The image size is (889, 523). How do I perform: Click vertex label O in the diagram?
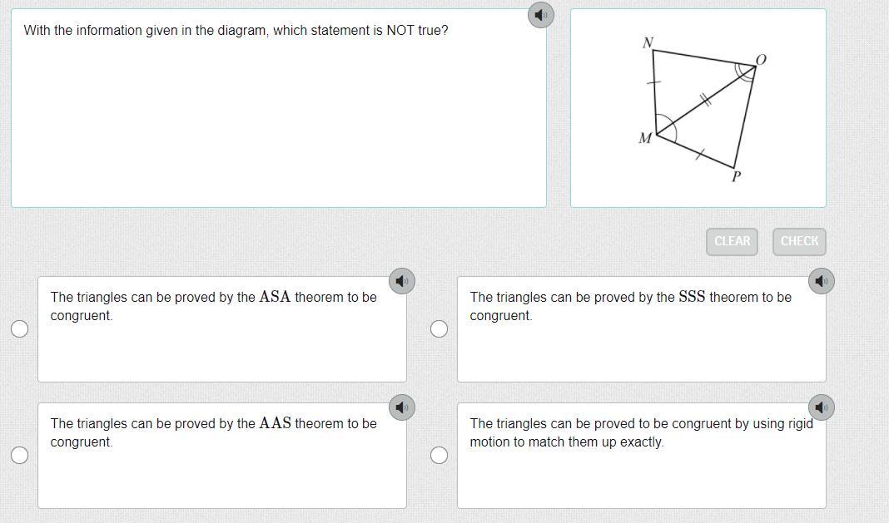point(761,60)
